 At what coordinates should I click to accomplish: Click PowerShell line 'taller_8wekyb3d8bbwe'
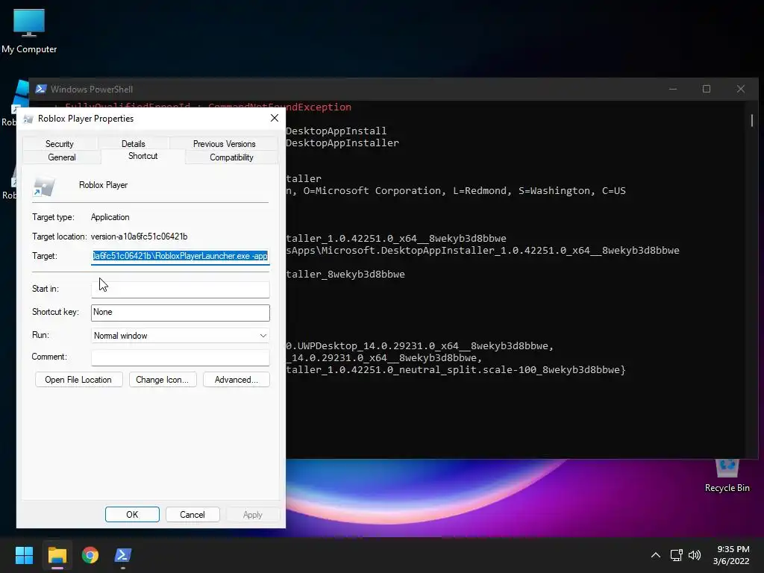[x=345, y=275]
